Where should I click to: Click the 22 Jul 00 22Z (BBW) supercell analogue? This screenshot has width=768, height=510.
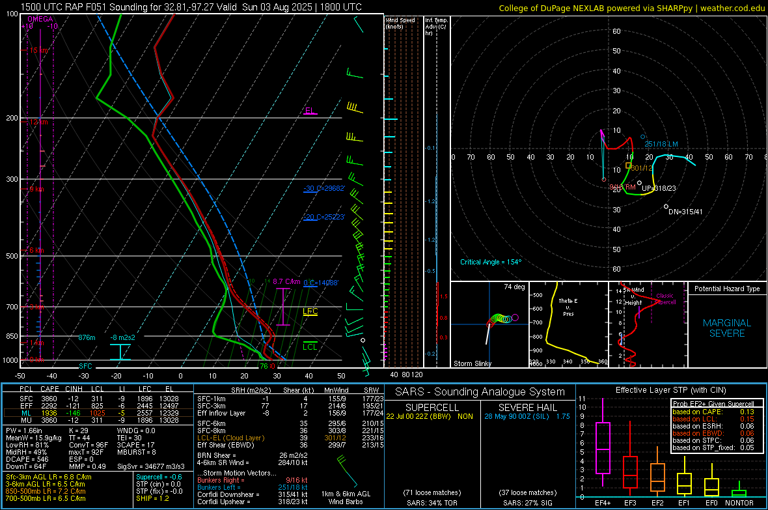(430, 416)
